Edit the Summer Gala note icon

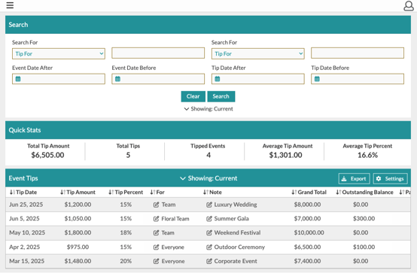pos(209,219)
